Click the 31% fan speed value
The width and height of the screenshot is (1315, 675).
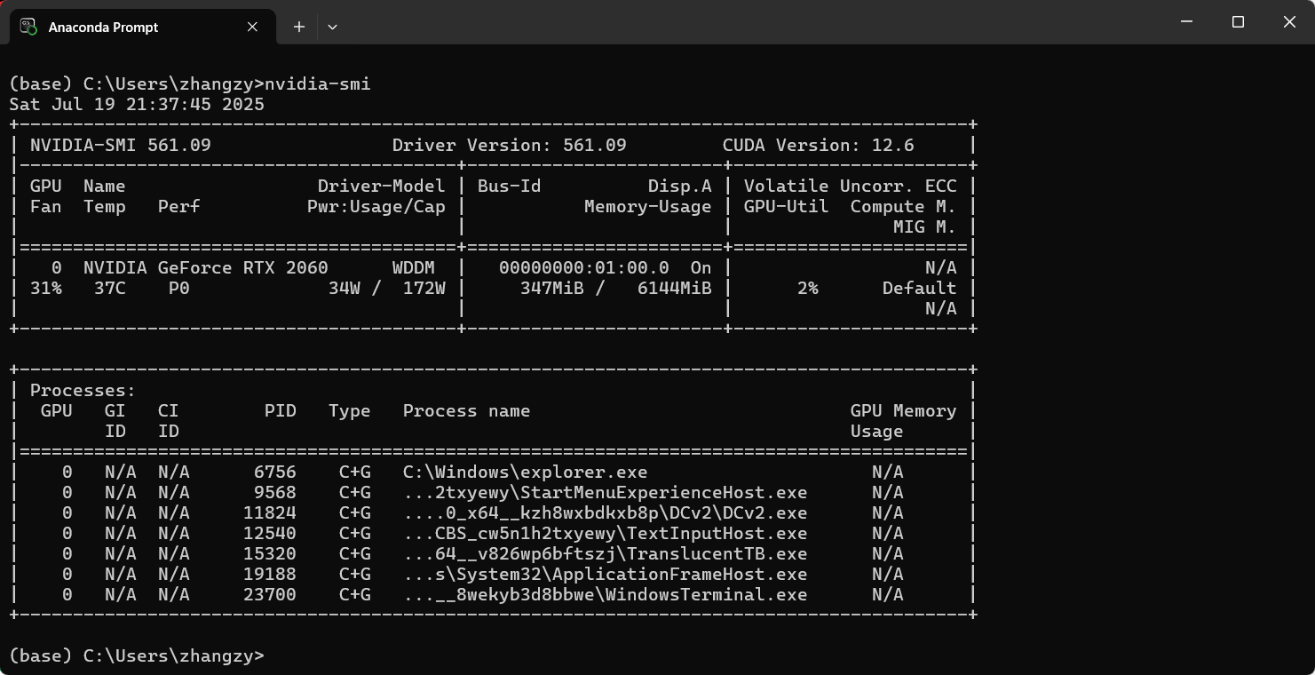[x=46, y=288]
